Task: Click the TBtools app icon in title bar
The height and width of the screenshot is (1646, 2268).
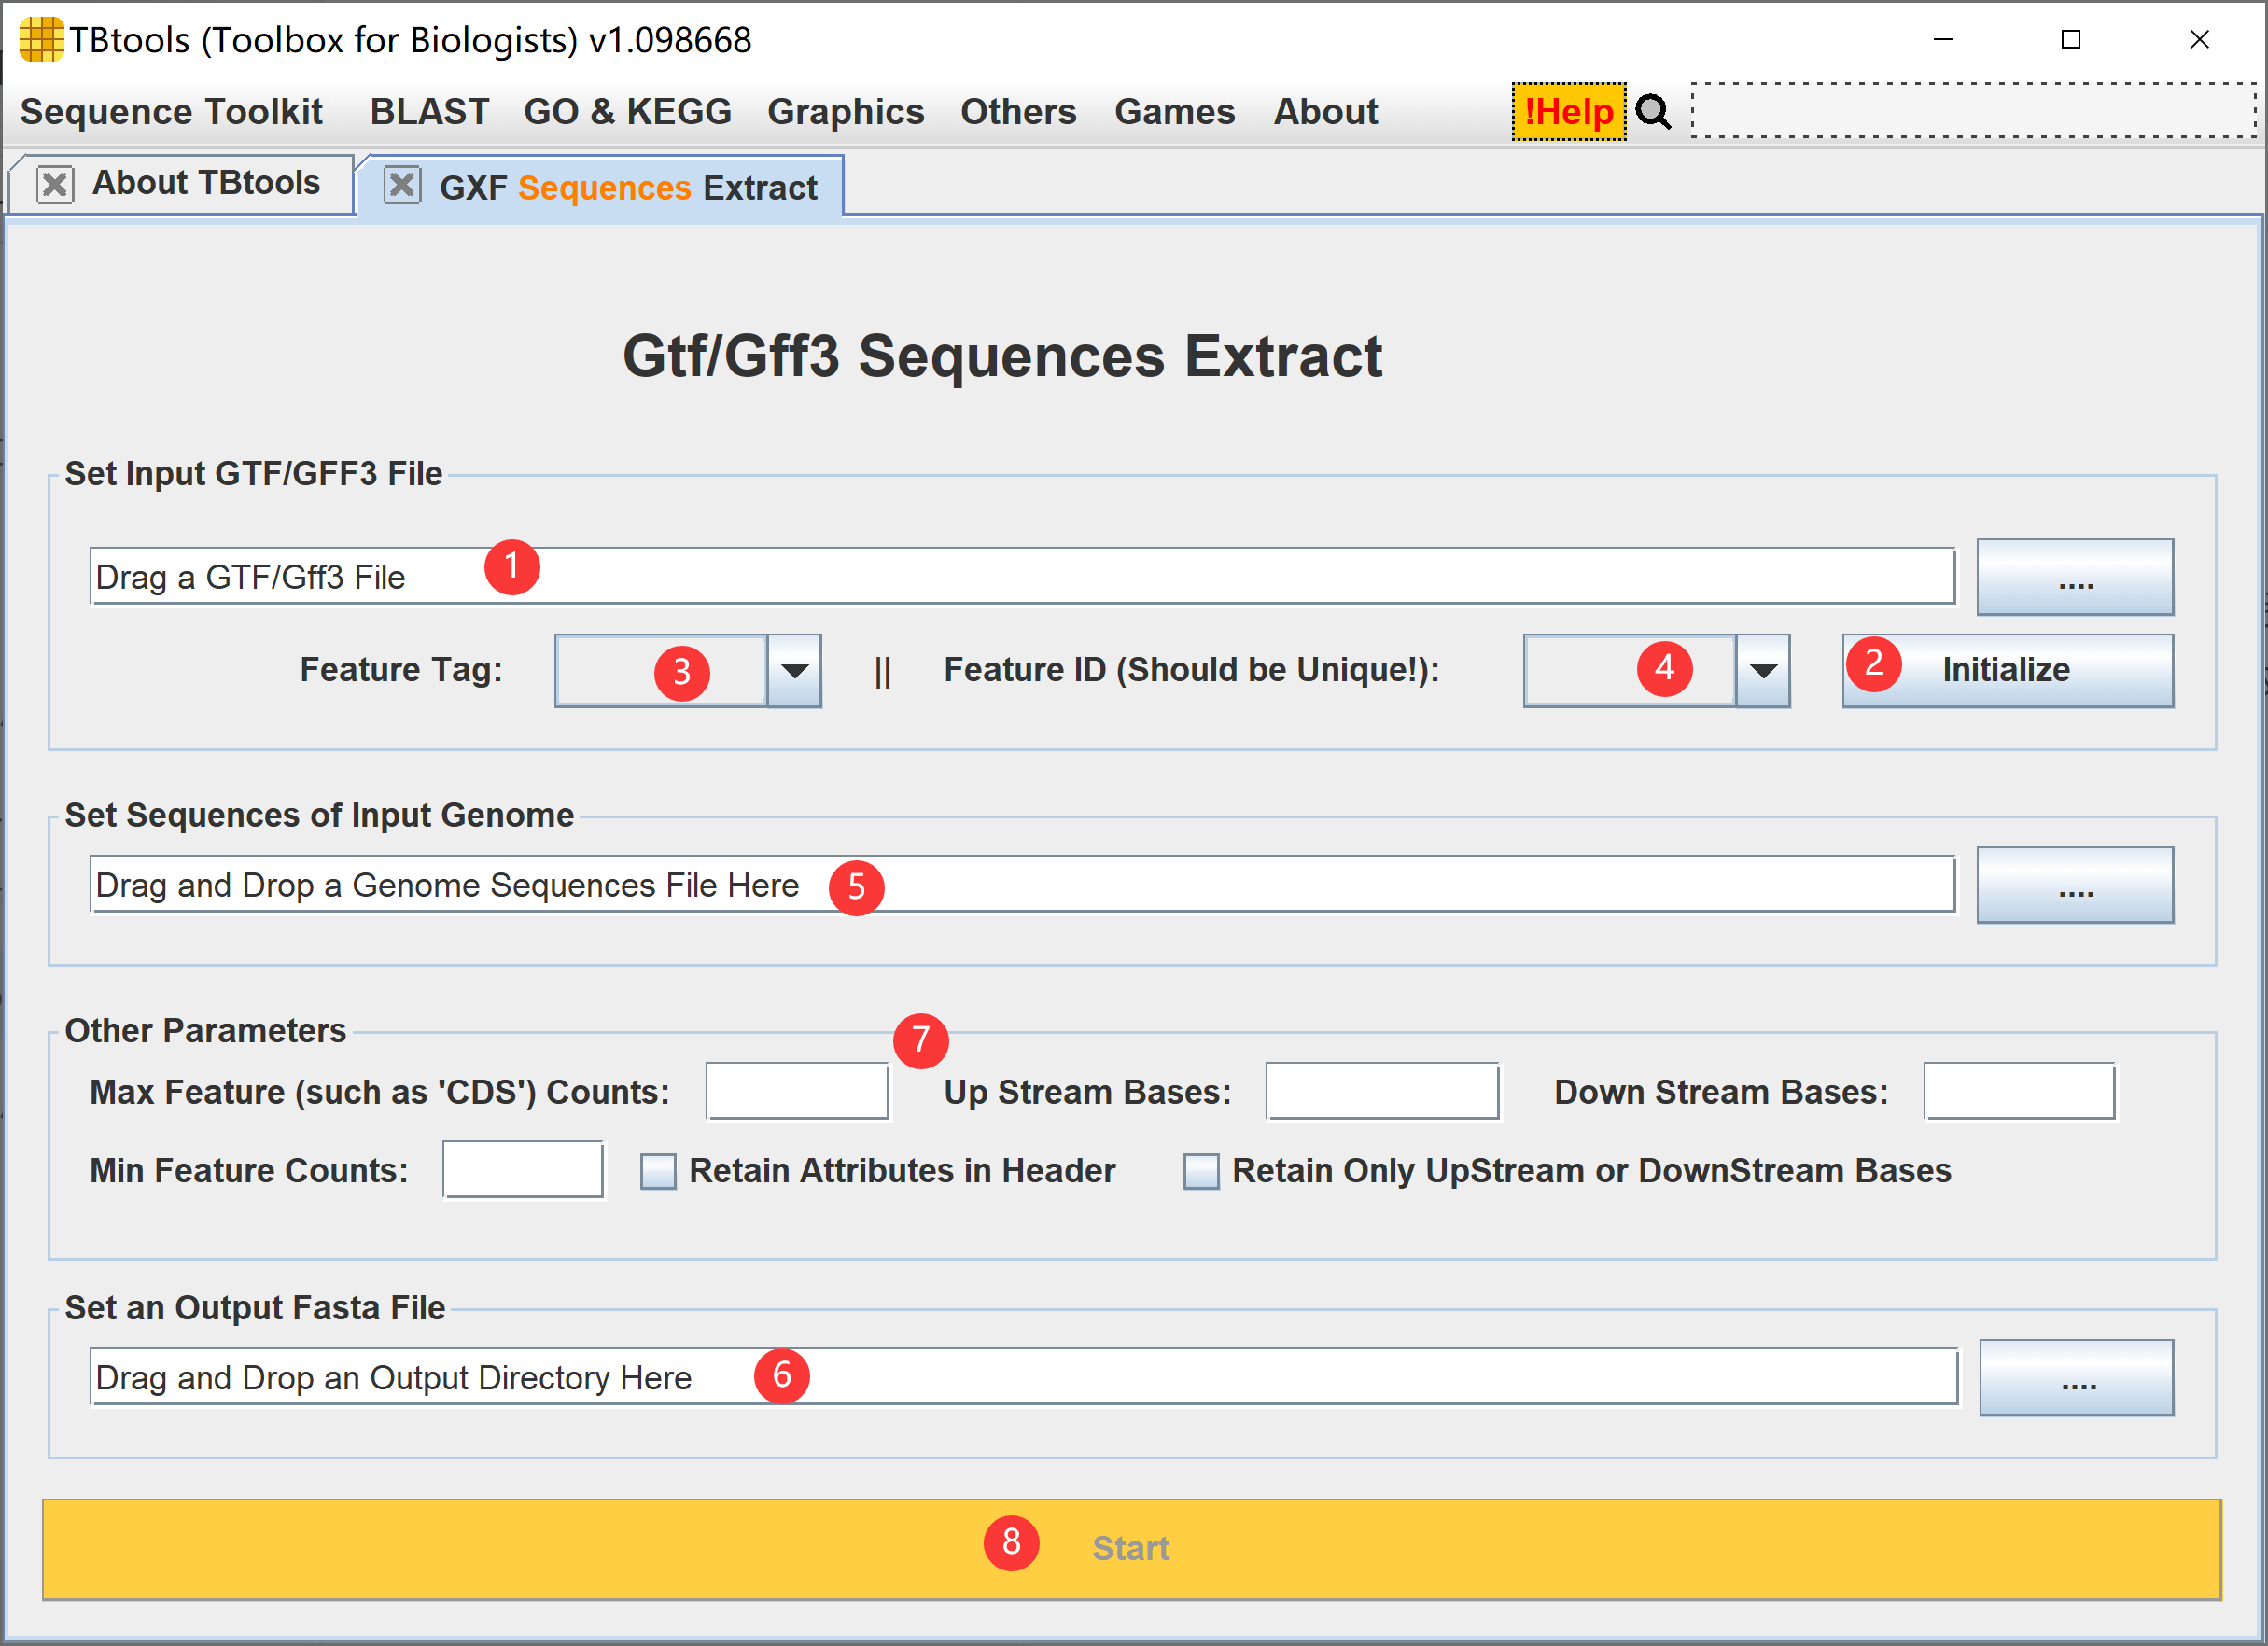Action: (x=41, y=40)
